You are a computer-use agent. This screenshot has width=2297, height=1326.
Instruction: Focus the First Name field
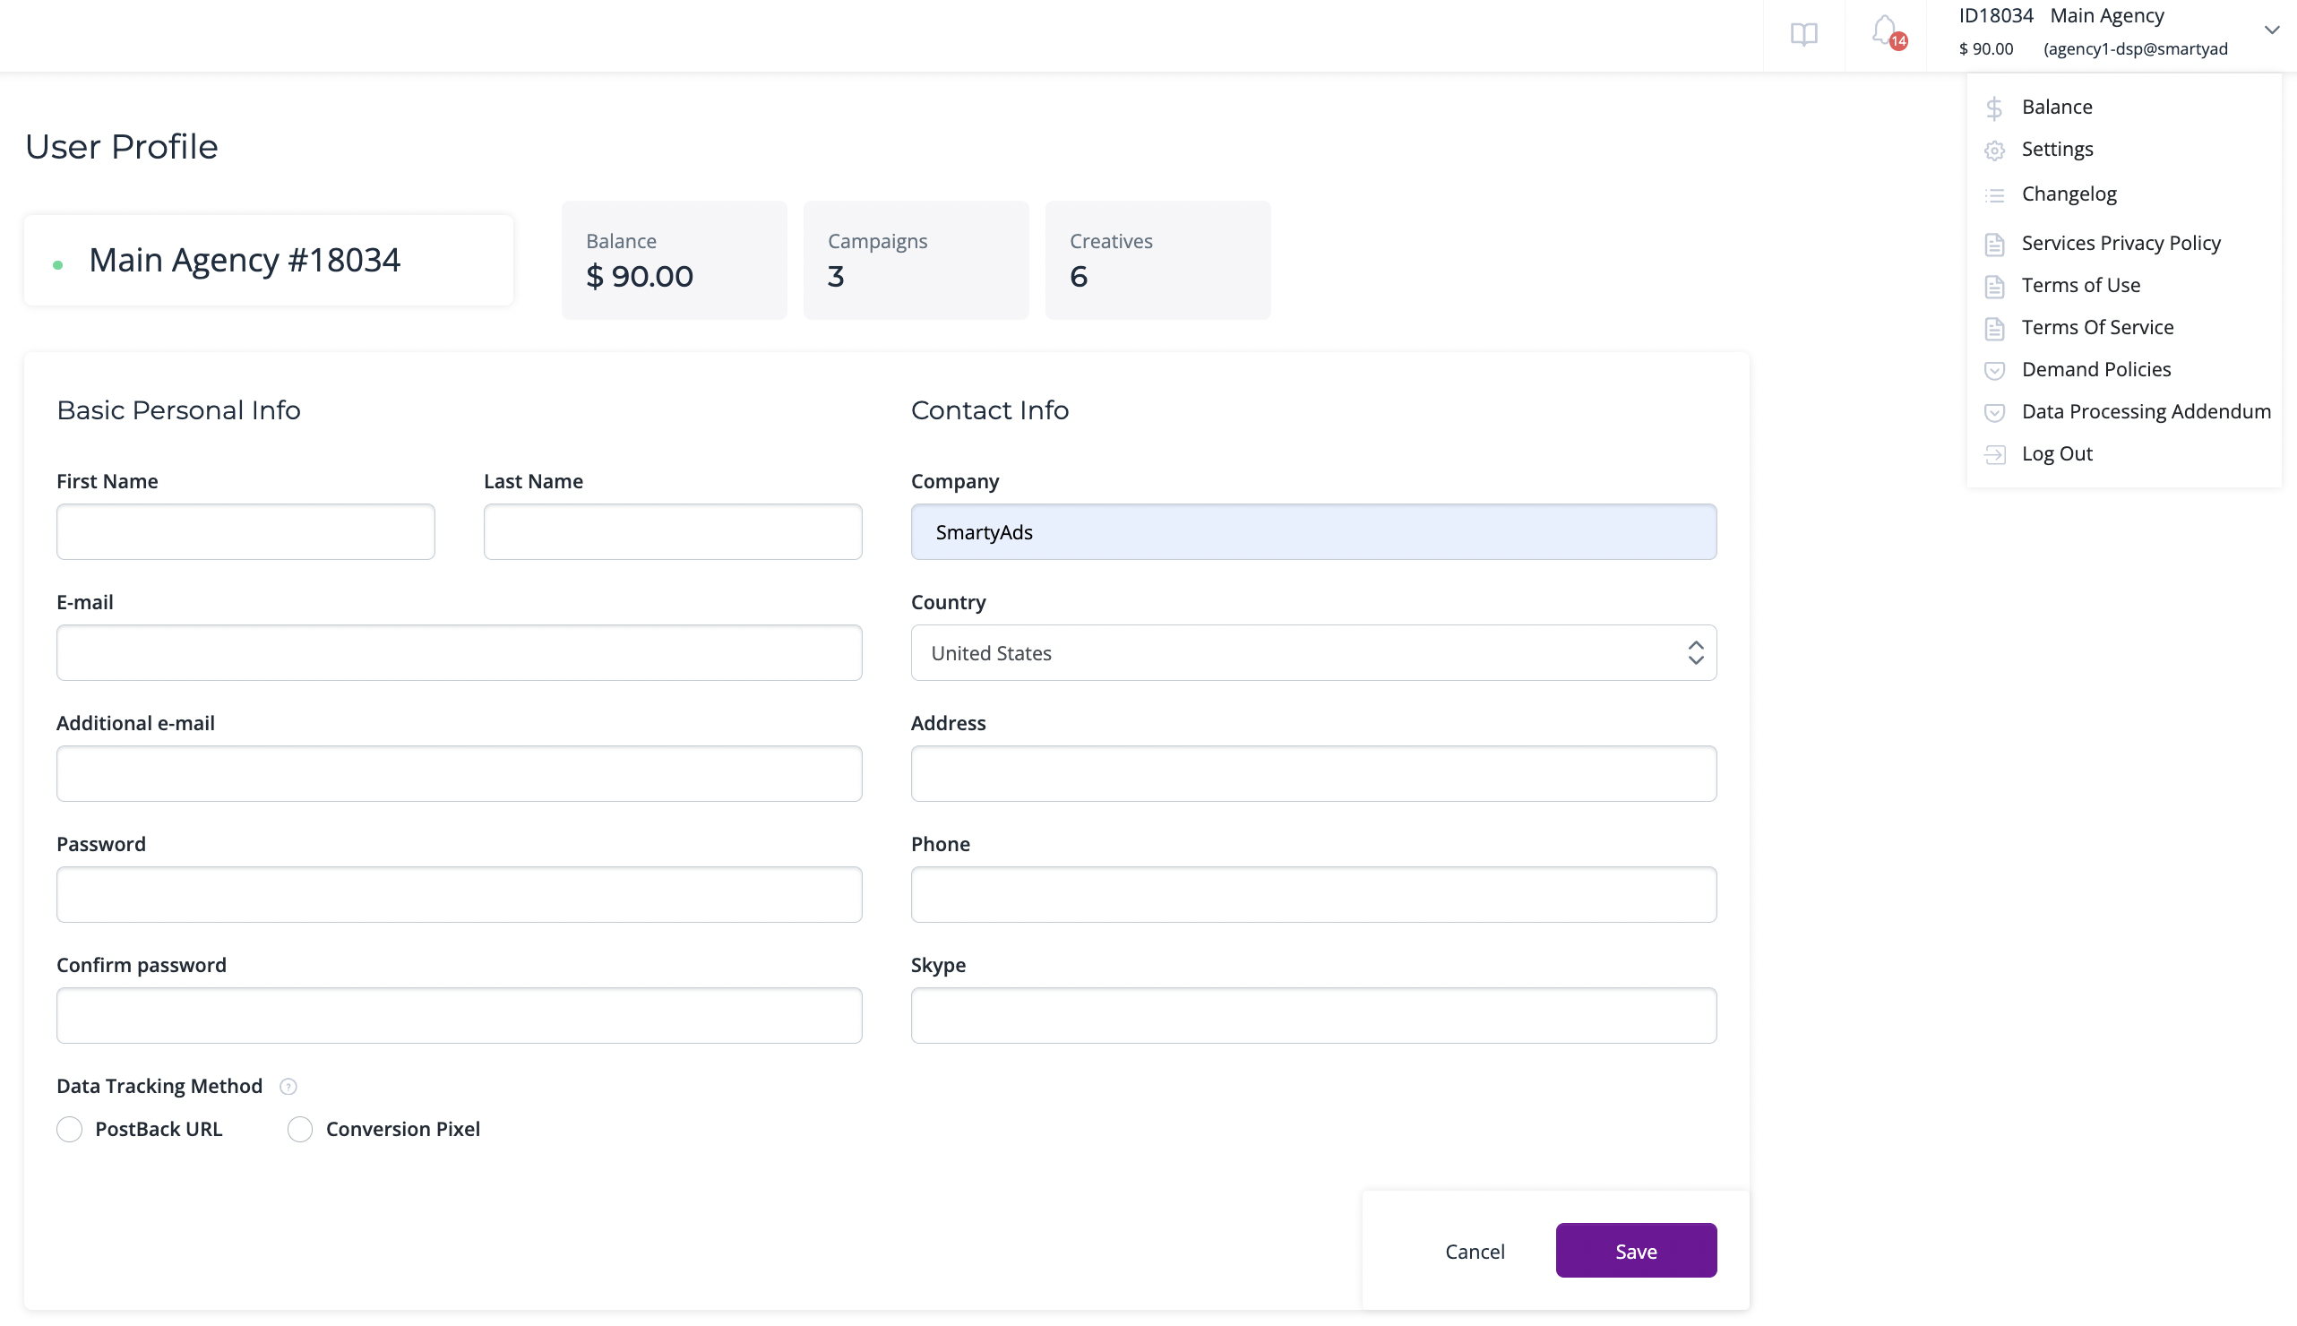245,532
